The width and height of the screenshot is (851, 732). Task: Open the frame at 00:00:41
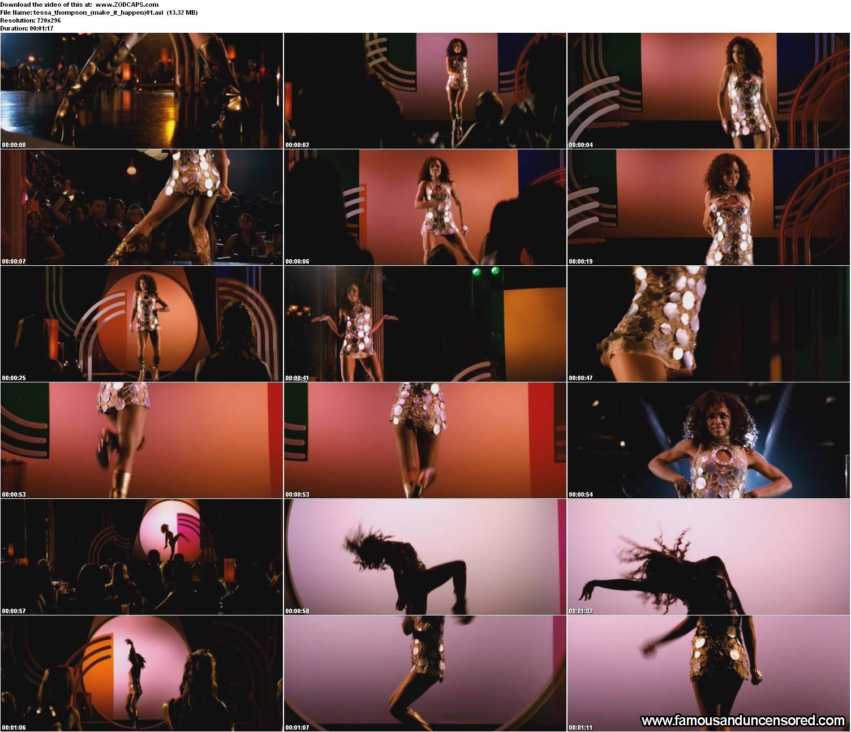tap(425, 324)
